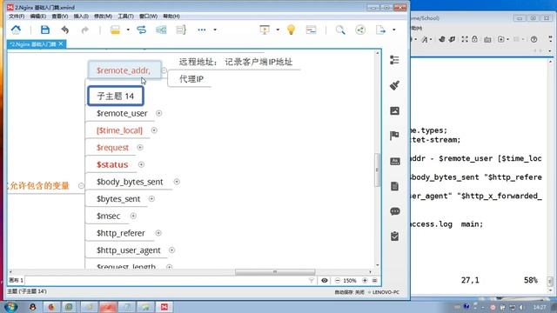Open the Outline panel
The image size is (557, 313).
click(394, 60)
